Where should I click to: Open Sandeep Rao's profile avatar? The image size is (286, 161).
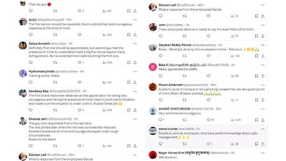(x=23, y=93)
